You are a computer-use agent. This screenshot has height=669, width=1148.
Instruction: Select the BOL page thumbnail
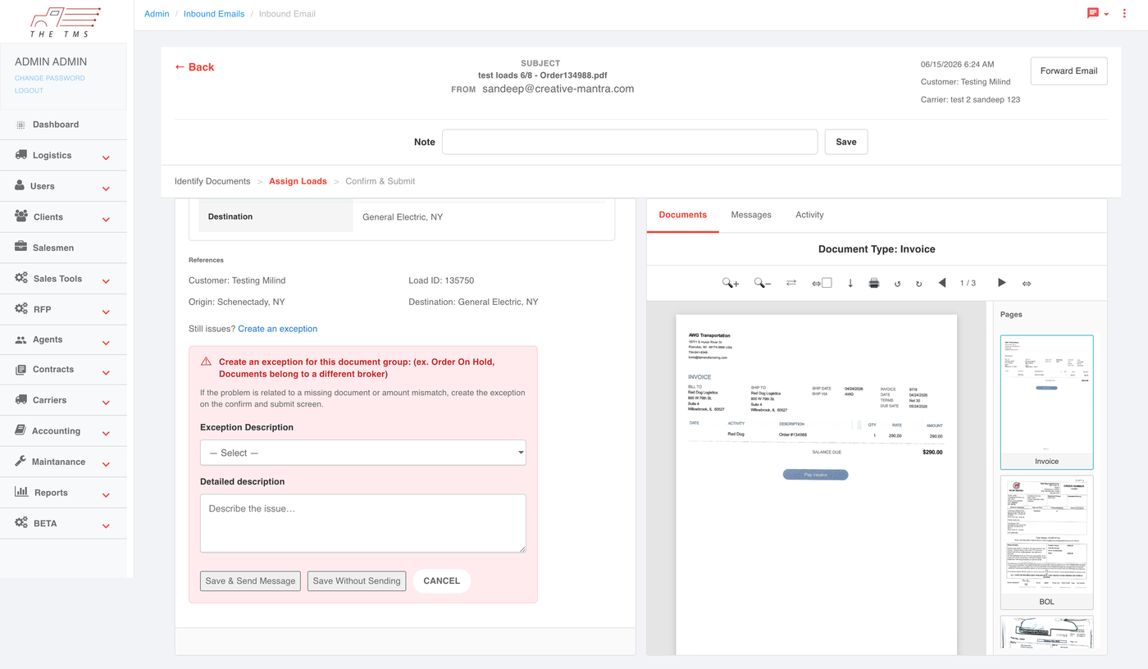[1046, 542]
